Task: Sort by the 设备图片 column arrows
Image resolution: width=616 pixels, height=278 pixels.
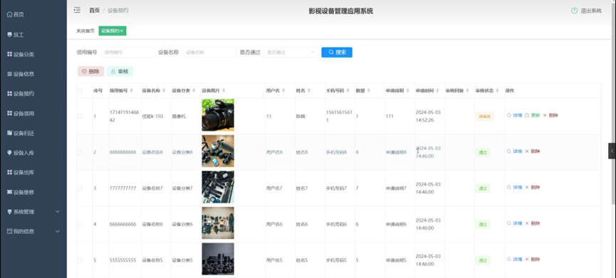Action: click(x=223, y=90)
